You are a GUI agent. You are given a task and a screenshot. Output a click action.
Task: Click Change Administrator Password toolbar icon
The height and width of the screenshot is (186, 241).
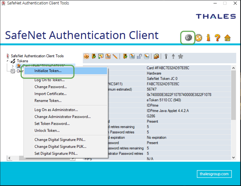(132, 56)
